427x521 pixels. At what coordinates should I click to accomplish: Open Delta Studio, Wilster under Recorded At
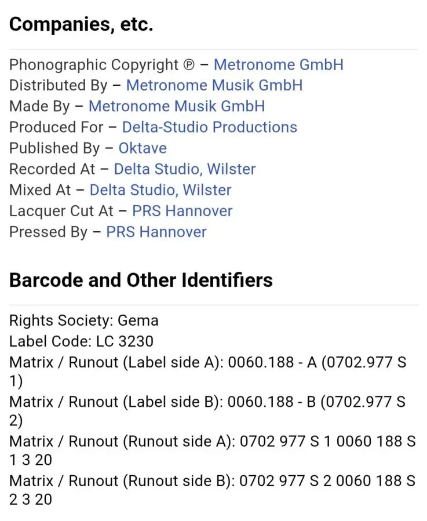point(185,169)
